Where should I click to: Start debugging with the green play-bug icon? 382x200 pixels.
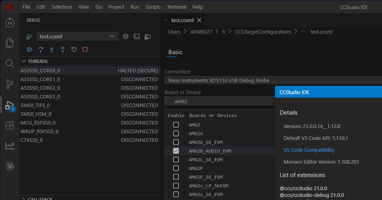29,37
